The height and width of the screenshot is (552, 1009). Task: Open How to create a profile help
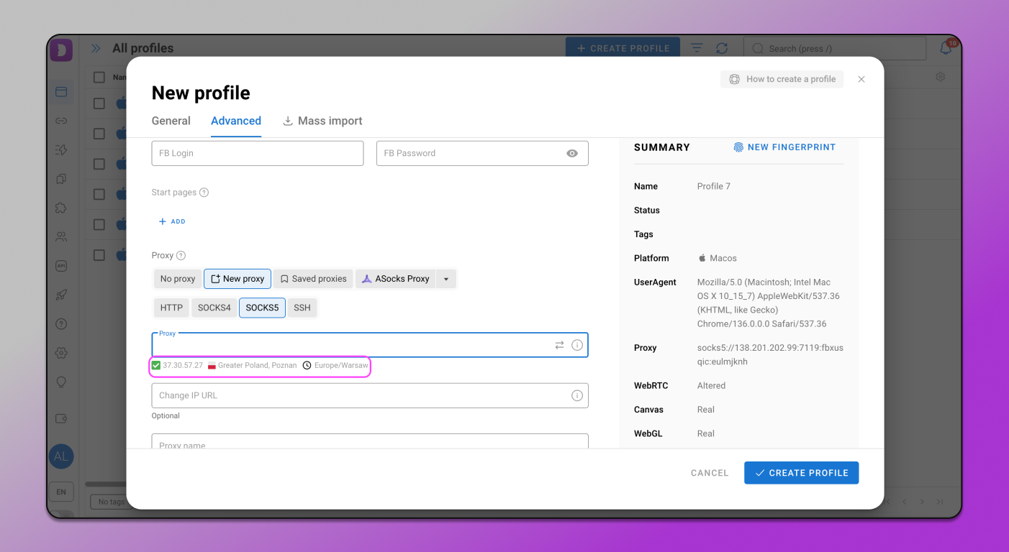(782, 79)
